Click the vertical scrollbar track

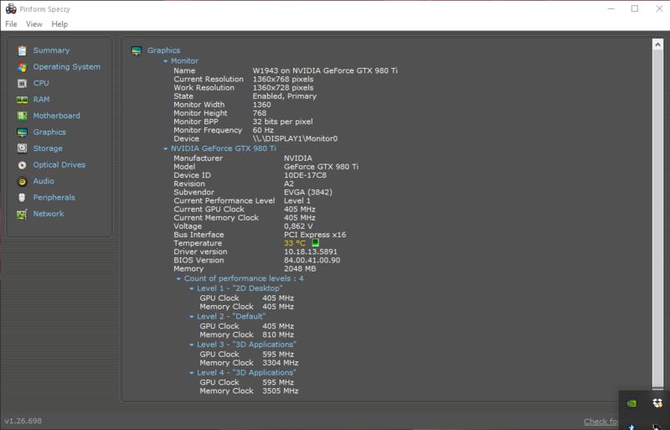(x=657, y=218)
